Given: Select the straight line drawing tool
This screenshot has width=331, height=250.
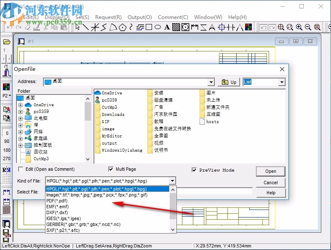Looking at the screenshot, I should tap(85, 27).
